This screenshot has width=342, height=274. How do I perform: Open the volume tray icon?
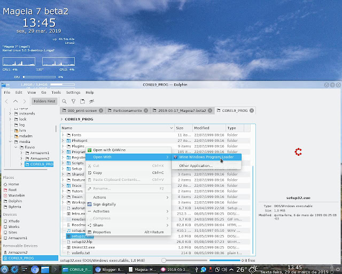[x=224, y=269]
